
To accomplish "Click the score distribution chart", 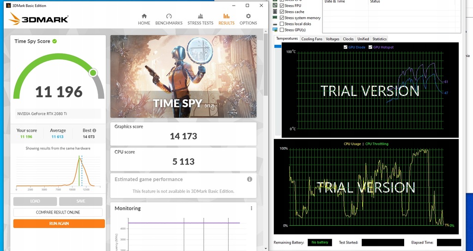I will point(58,172).
